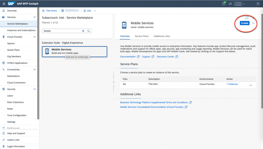This screenshot has height=149, width=263.
Task: Click the Overview sidebar icon
Action: tap(4, 11)
